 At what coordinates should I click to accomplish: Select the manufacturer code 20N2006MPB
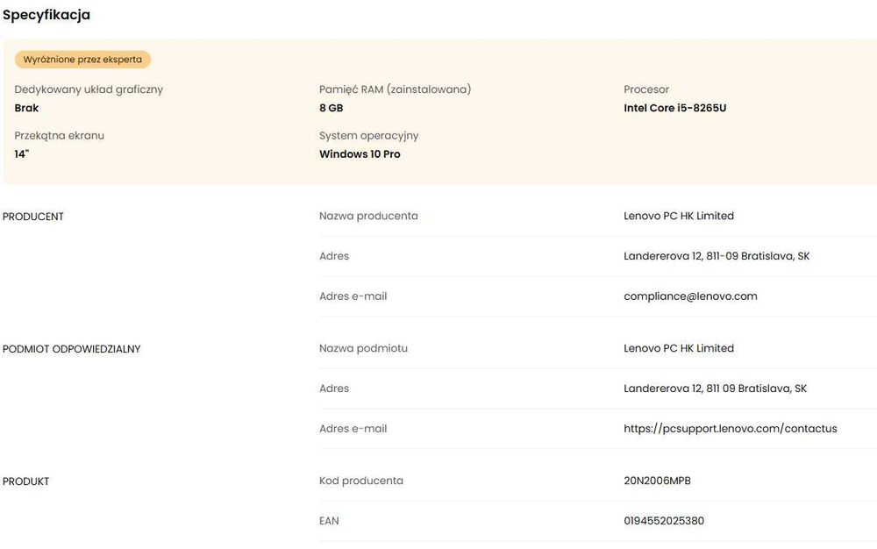click(657, 481)
